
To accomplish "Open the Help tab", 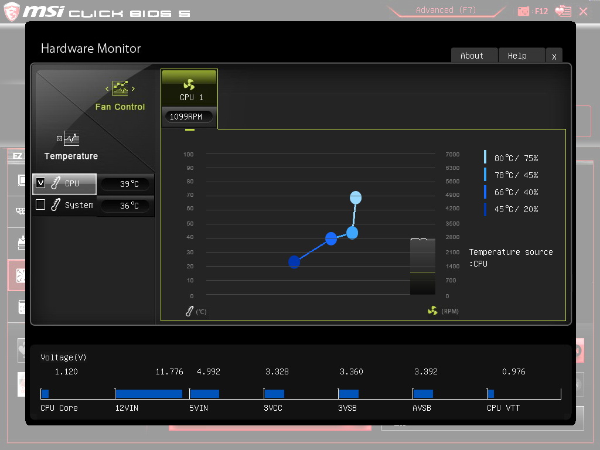I will [521, 56].
